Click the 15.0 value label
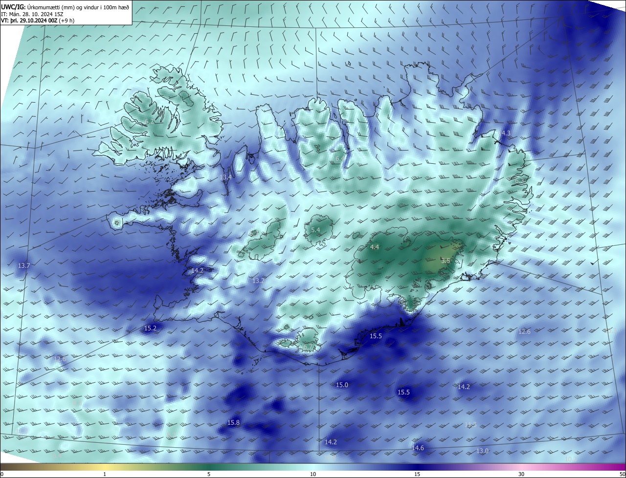 click(x=342, y=385)
